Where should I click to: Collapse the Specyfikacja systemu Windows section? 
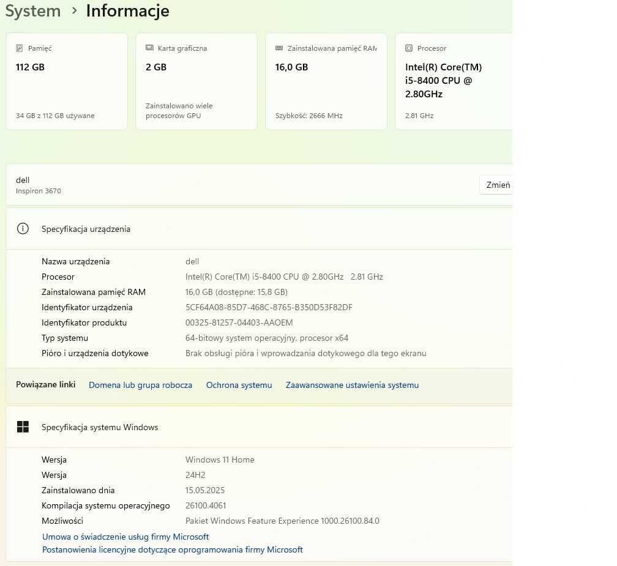(259, 427)
